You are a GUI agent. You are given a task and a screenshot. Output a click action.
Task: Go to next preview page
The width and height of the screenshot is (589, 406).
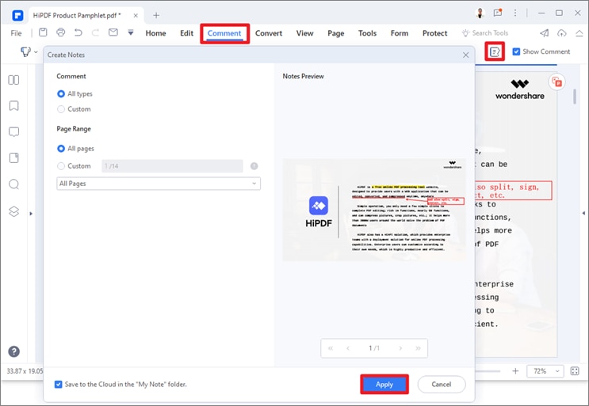400,348
